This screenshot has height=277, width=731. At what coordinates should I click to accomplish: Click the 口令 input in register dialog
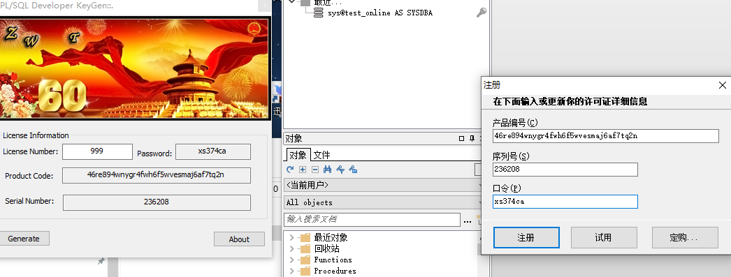pyautogui.click(x=565, y=202)
